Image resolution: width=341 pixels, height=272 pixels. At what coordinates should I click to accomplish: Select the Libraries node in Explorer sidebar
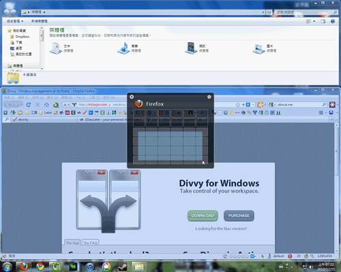point(15,66)
